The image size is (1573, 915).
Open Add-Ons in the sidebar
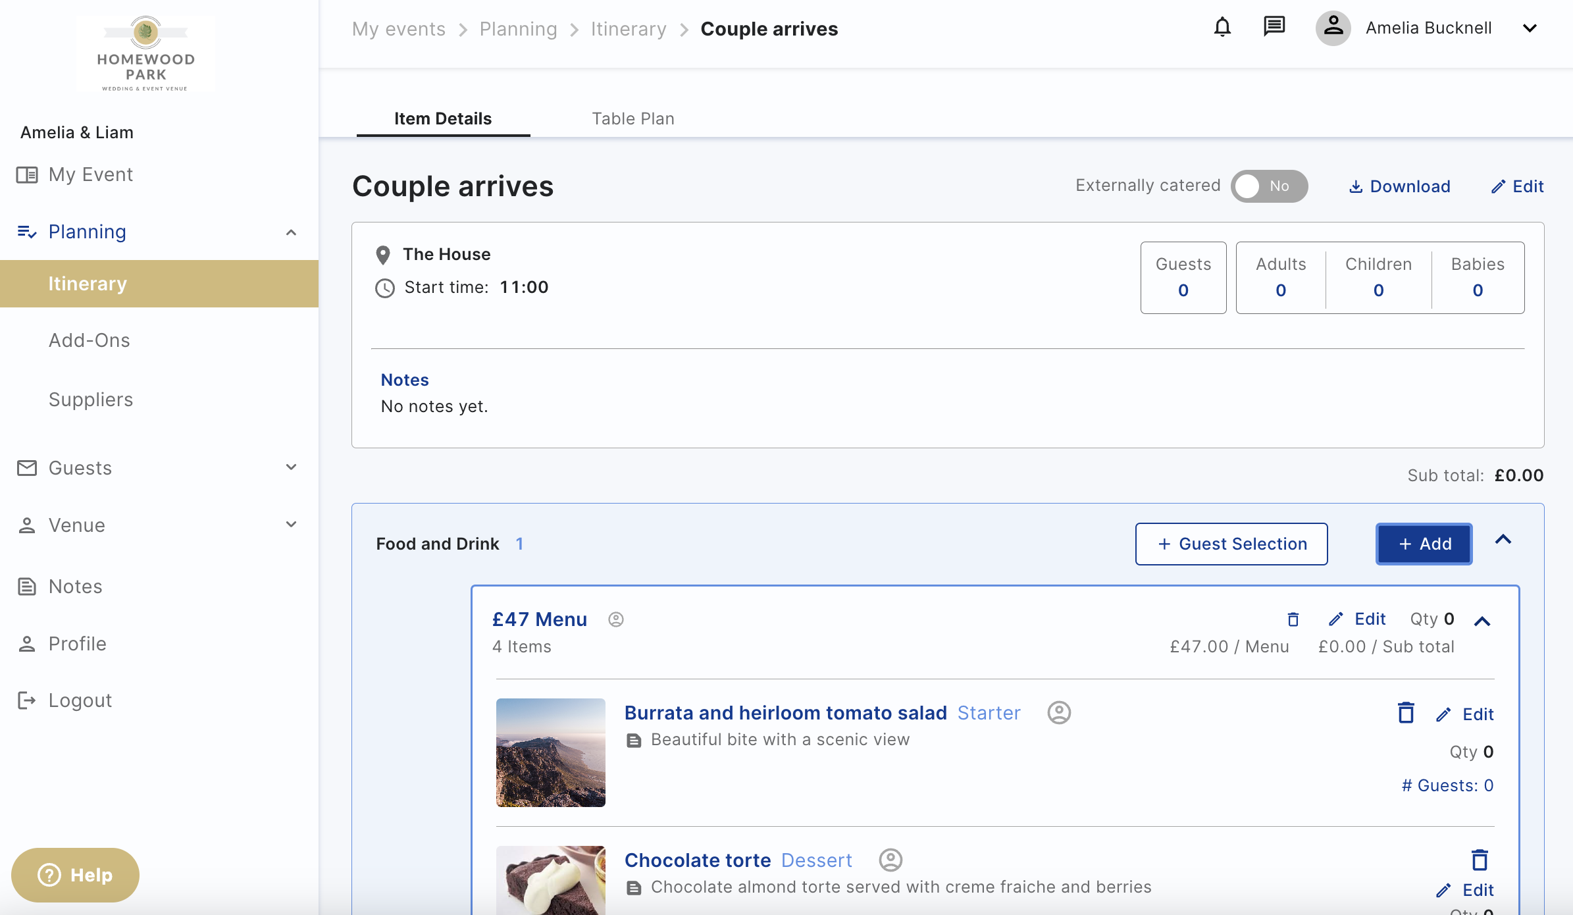click(x=90, y=340)
